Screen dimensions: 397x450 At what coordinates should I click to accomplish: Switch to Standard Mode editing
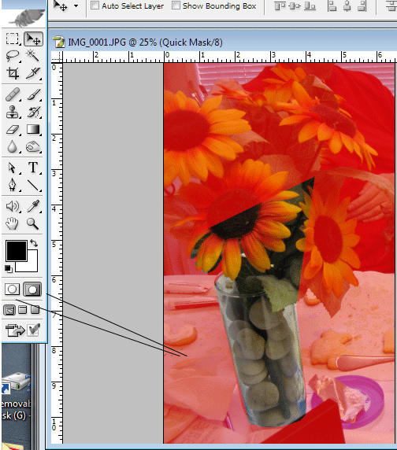[x=12, y=290]
